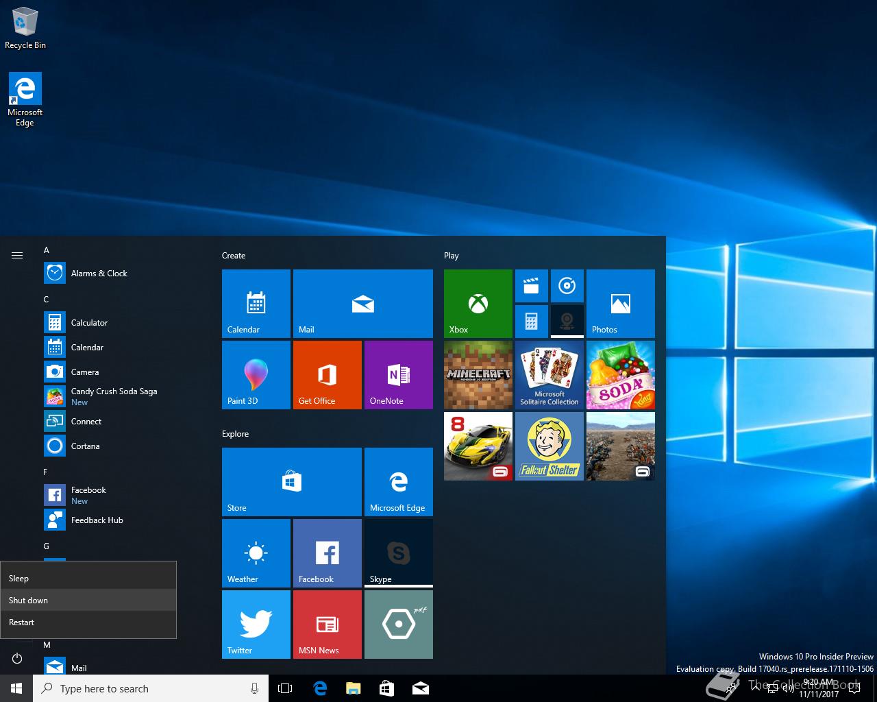Click the Power button in Start
This screenshot has width=877, height=702.
(17, 659)
